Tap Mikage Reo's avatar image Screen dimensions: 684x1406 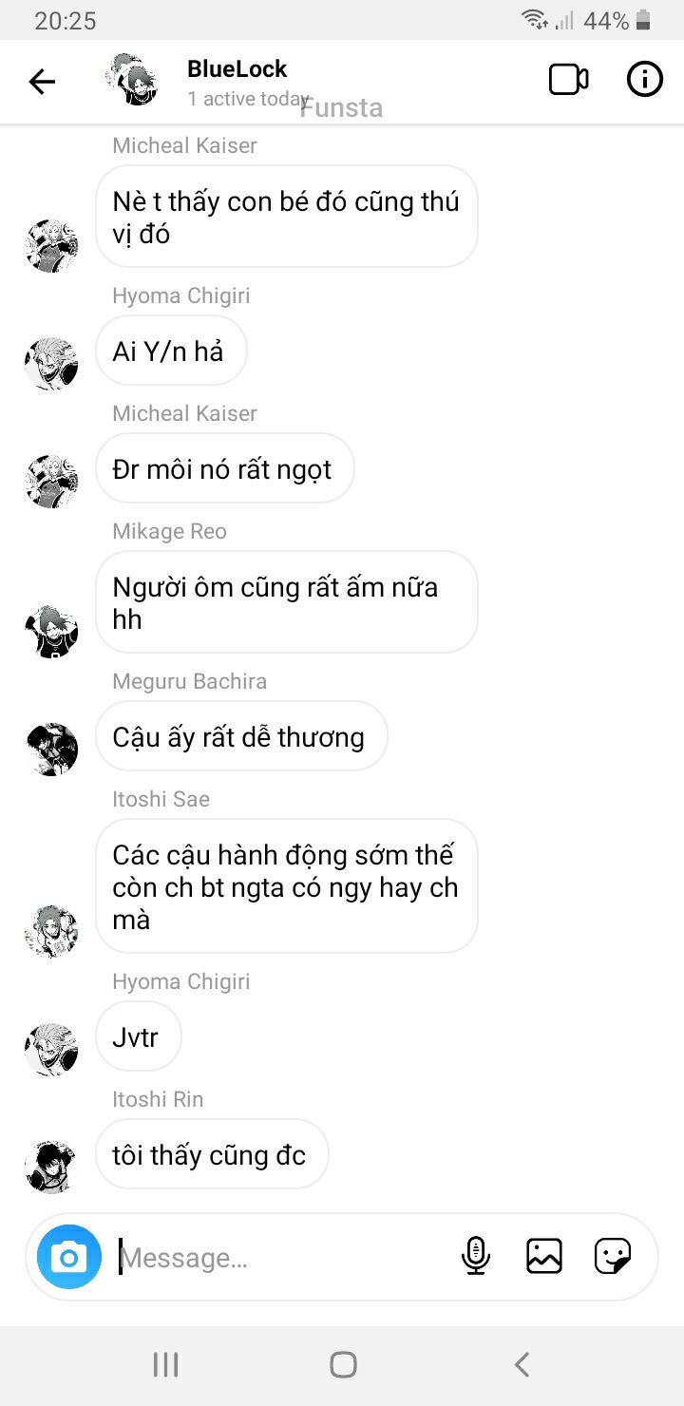point(51,632)
